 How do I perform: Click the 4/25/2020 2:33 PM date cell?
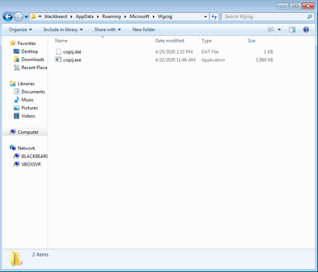click(x=174, y=52)
